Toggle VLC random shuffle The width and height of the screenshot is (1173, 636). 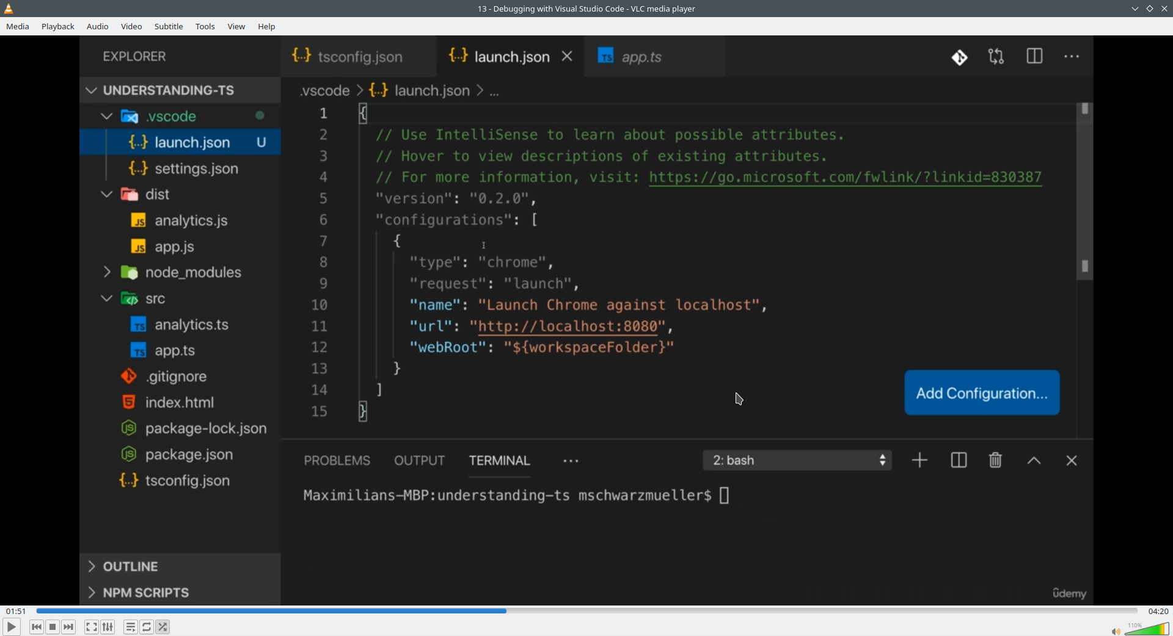click(163, 627)
